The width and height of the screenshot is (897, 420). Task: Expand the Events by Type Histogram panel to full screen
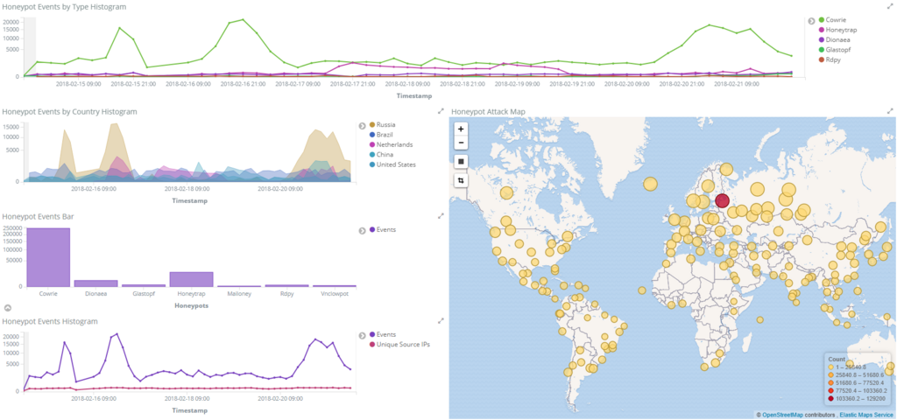click(x=890, y=6)
